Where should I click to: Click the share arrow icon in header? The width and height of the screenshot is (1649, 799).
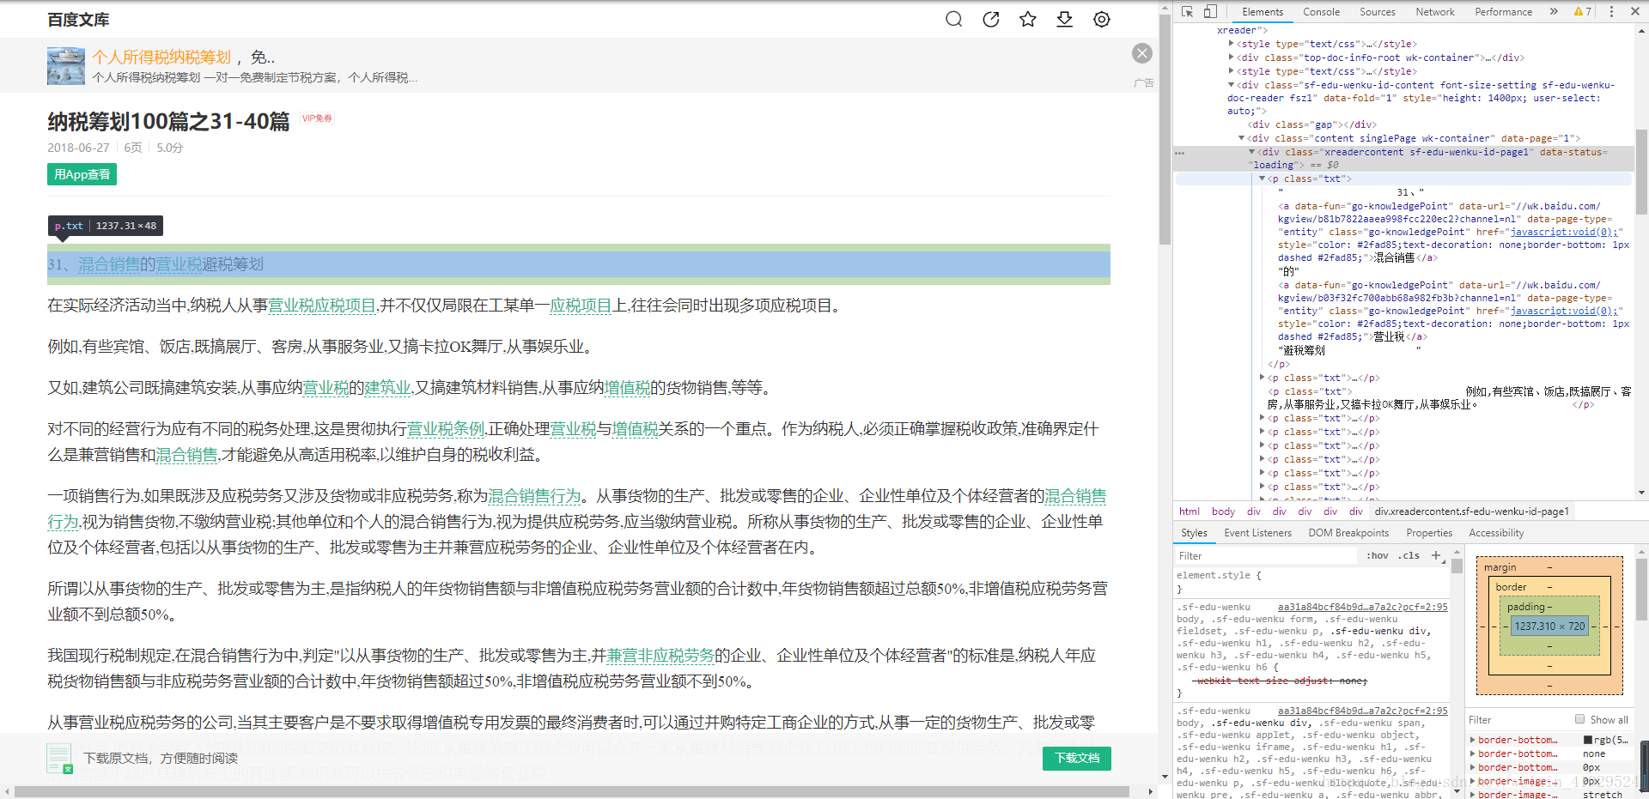[x=990, y=19]
